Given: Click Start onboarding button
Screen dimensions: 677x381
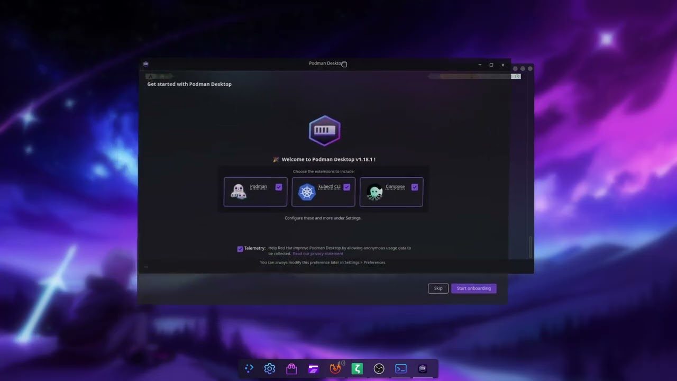Looking at the screenshot, I should (x=473, y=288).
